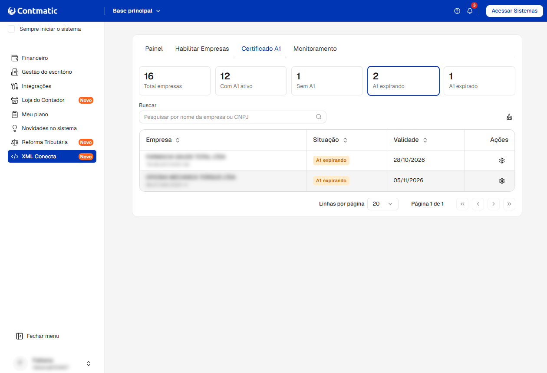Click validity date 05/11/2026
Screen dimensions: 547x373
pyautogui.click(x=409, y=180)
